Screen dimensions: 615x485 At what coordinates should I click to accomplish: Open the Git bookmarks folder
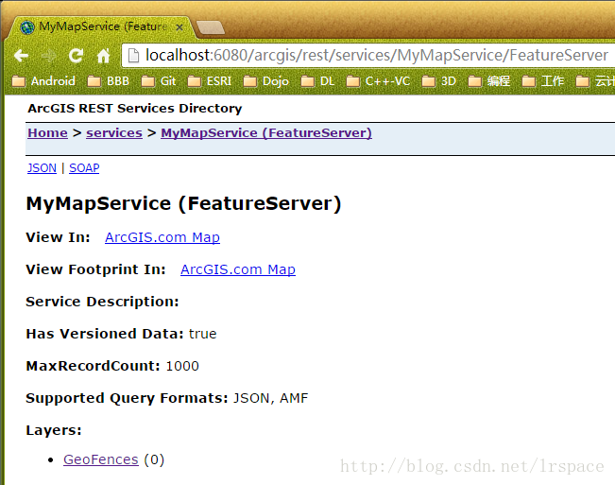click(159, 81)
